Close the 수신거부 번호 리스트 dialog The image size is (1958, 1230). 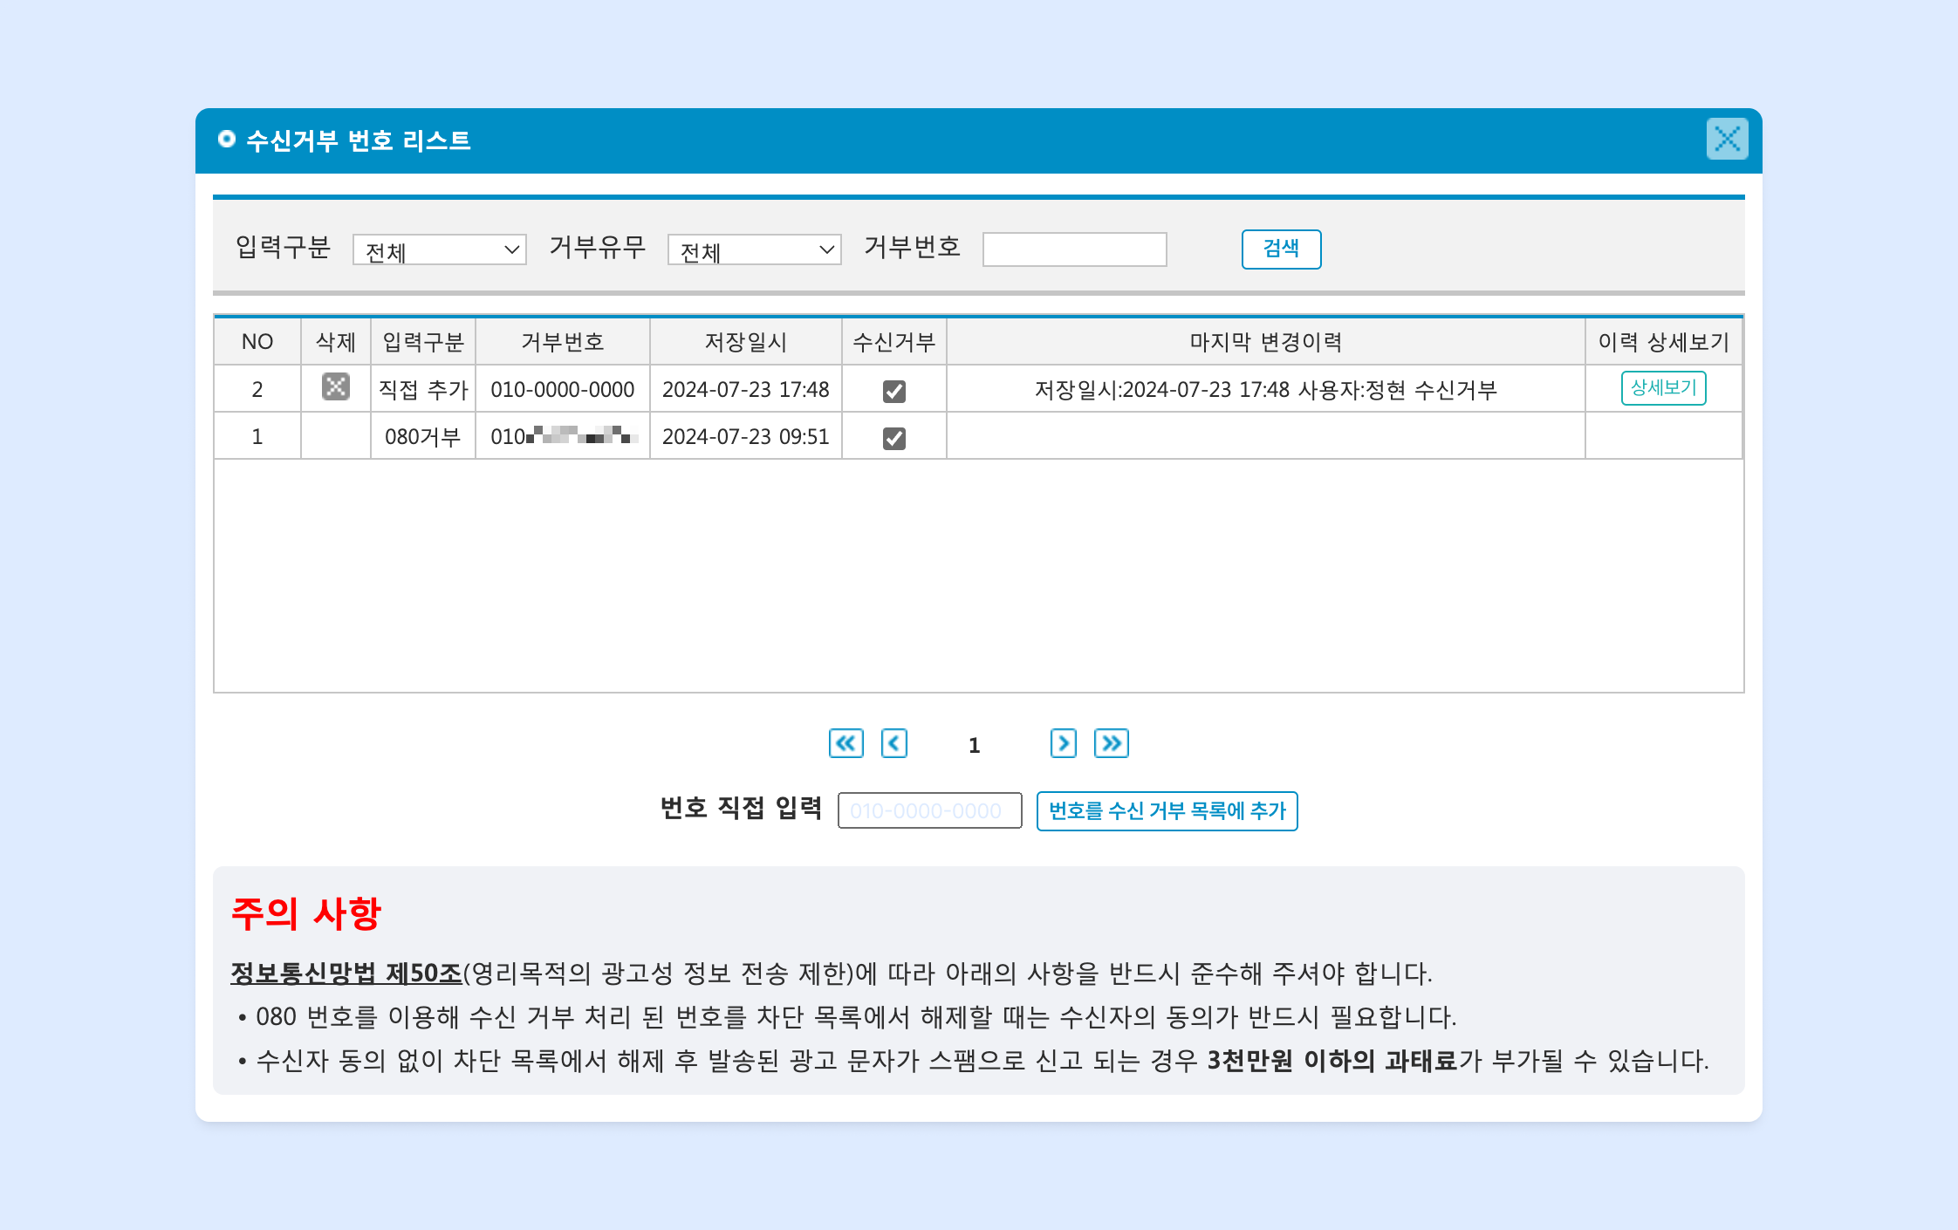pyautogui.click(x=1726, y=140)
